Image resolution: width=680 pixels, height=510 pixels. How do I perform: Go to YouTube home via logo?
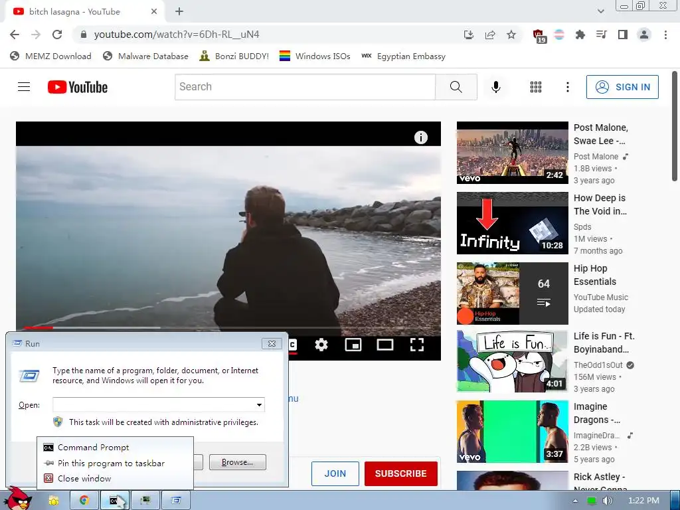[x=78, y=87]
